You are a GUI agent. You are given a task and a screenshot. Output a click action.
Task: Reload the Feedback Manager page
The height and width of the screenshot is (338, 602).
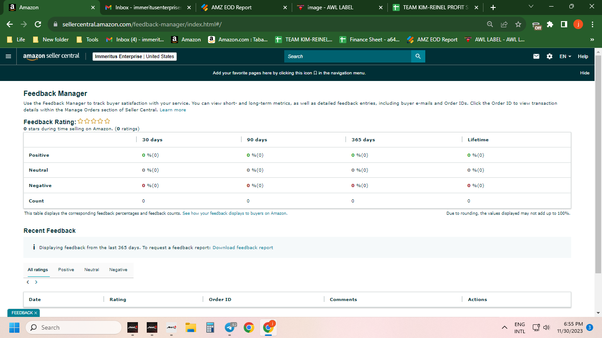[38, 24]
